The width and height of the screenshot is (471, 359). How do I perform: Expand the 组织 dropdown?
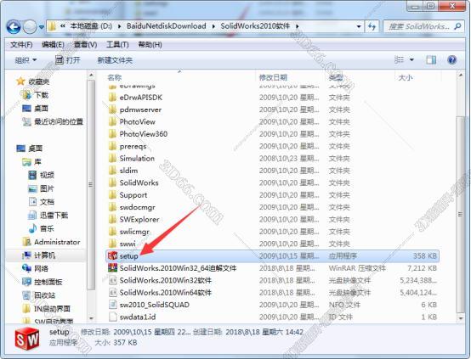coord(26,60)
